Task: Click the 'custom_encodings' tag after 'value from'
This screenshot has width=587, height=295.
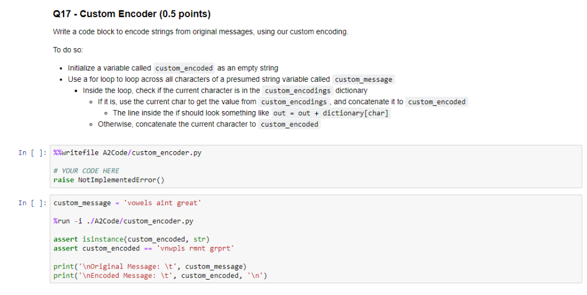Action: pyautogui.click(x=294, y=102)
